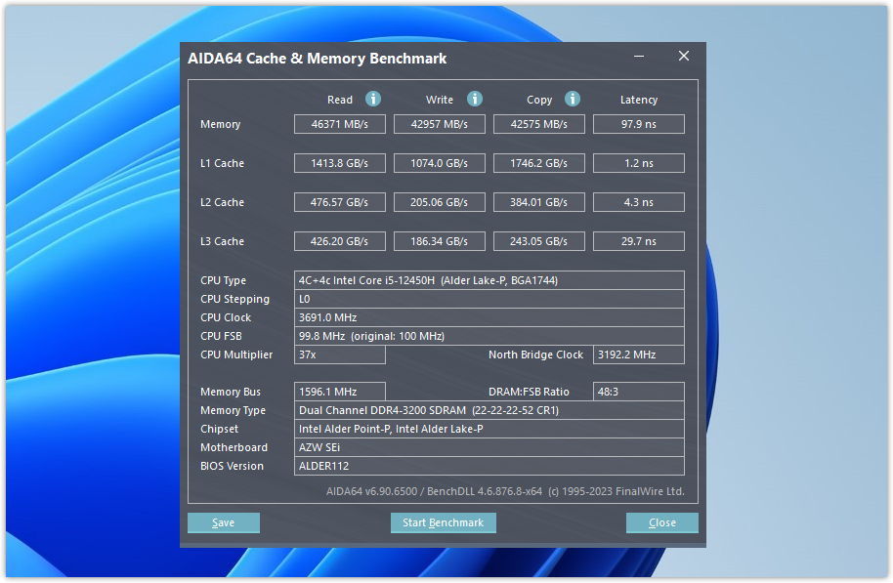The height and width of the screenshot is (583, 893).
Task: Click the info icon beside Read
Action: [x=373, y=99]
